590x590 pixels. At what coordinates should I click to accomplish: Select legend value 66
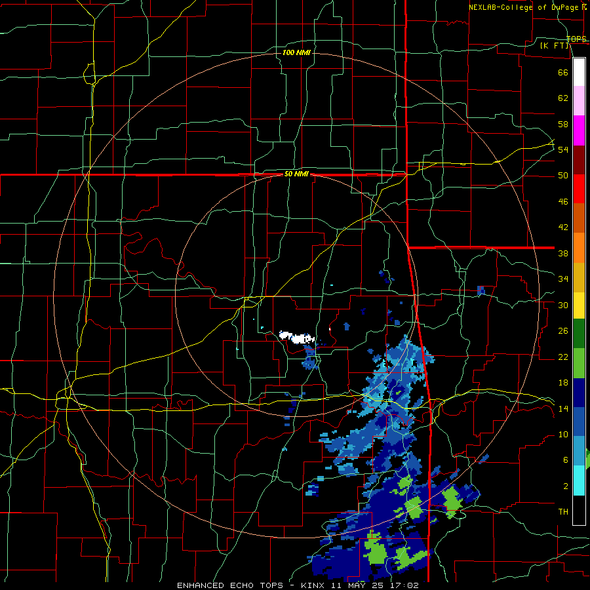563,73
